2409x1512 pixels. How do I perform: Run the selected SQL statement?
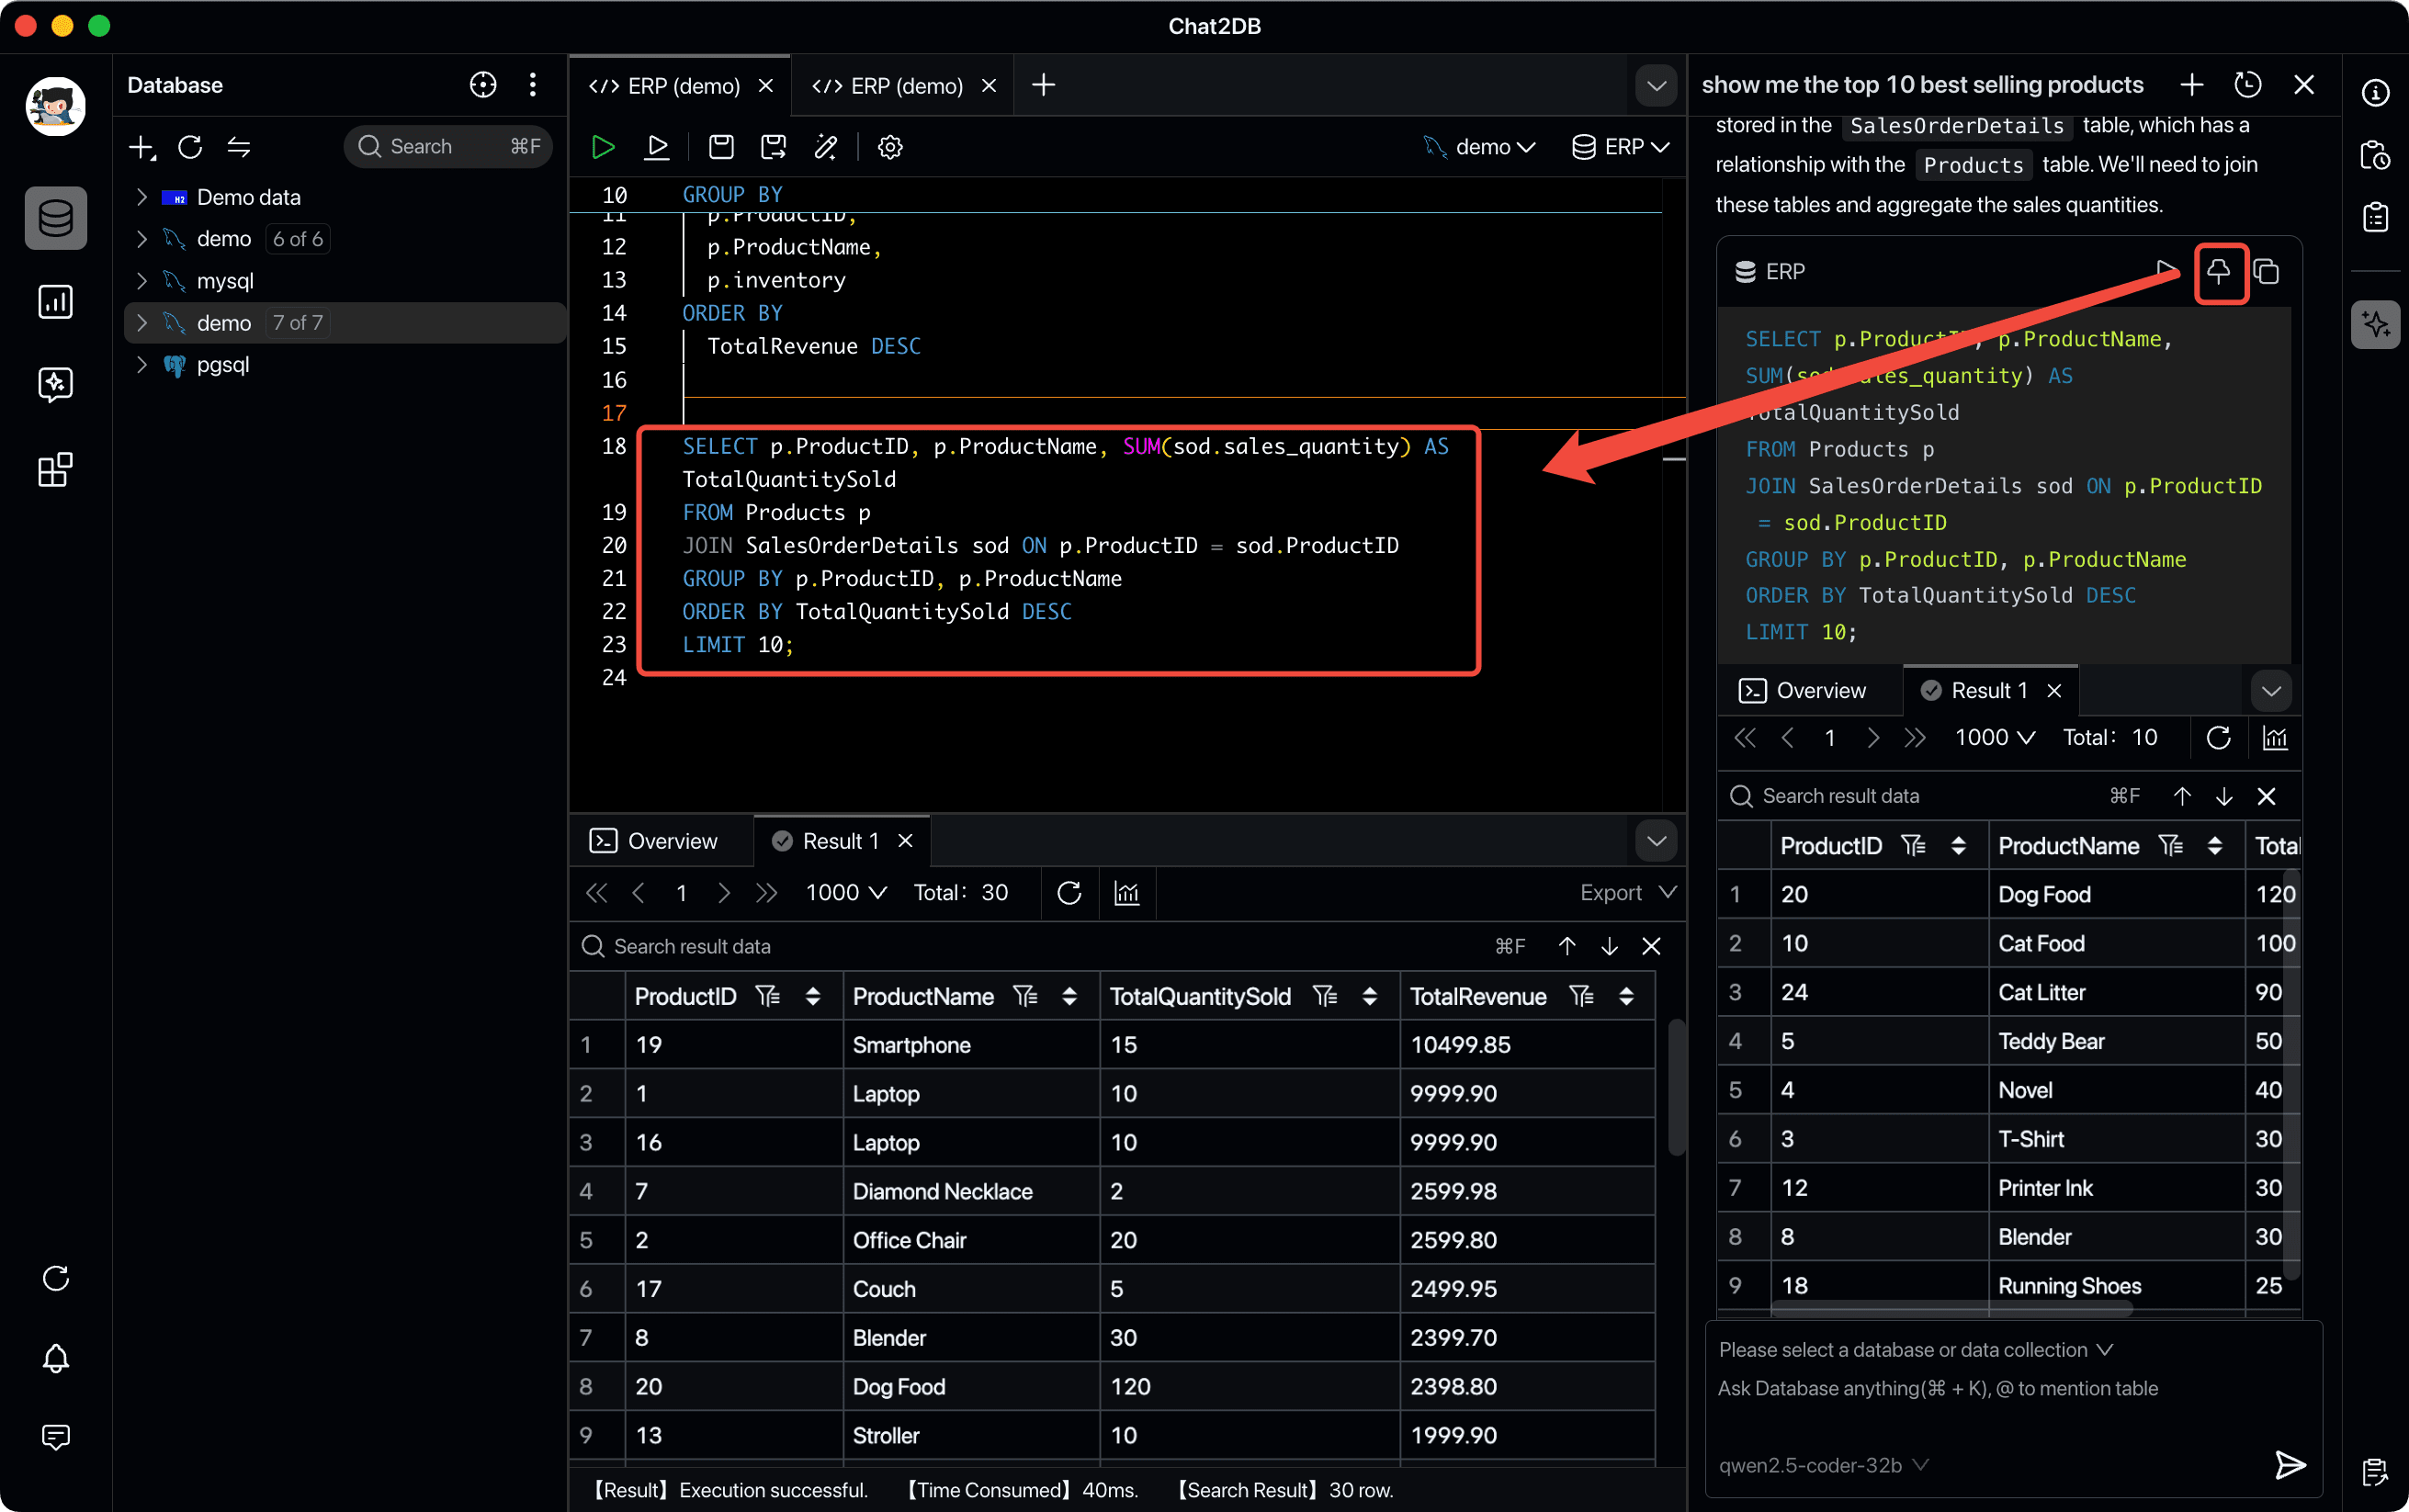657,147
